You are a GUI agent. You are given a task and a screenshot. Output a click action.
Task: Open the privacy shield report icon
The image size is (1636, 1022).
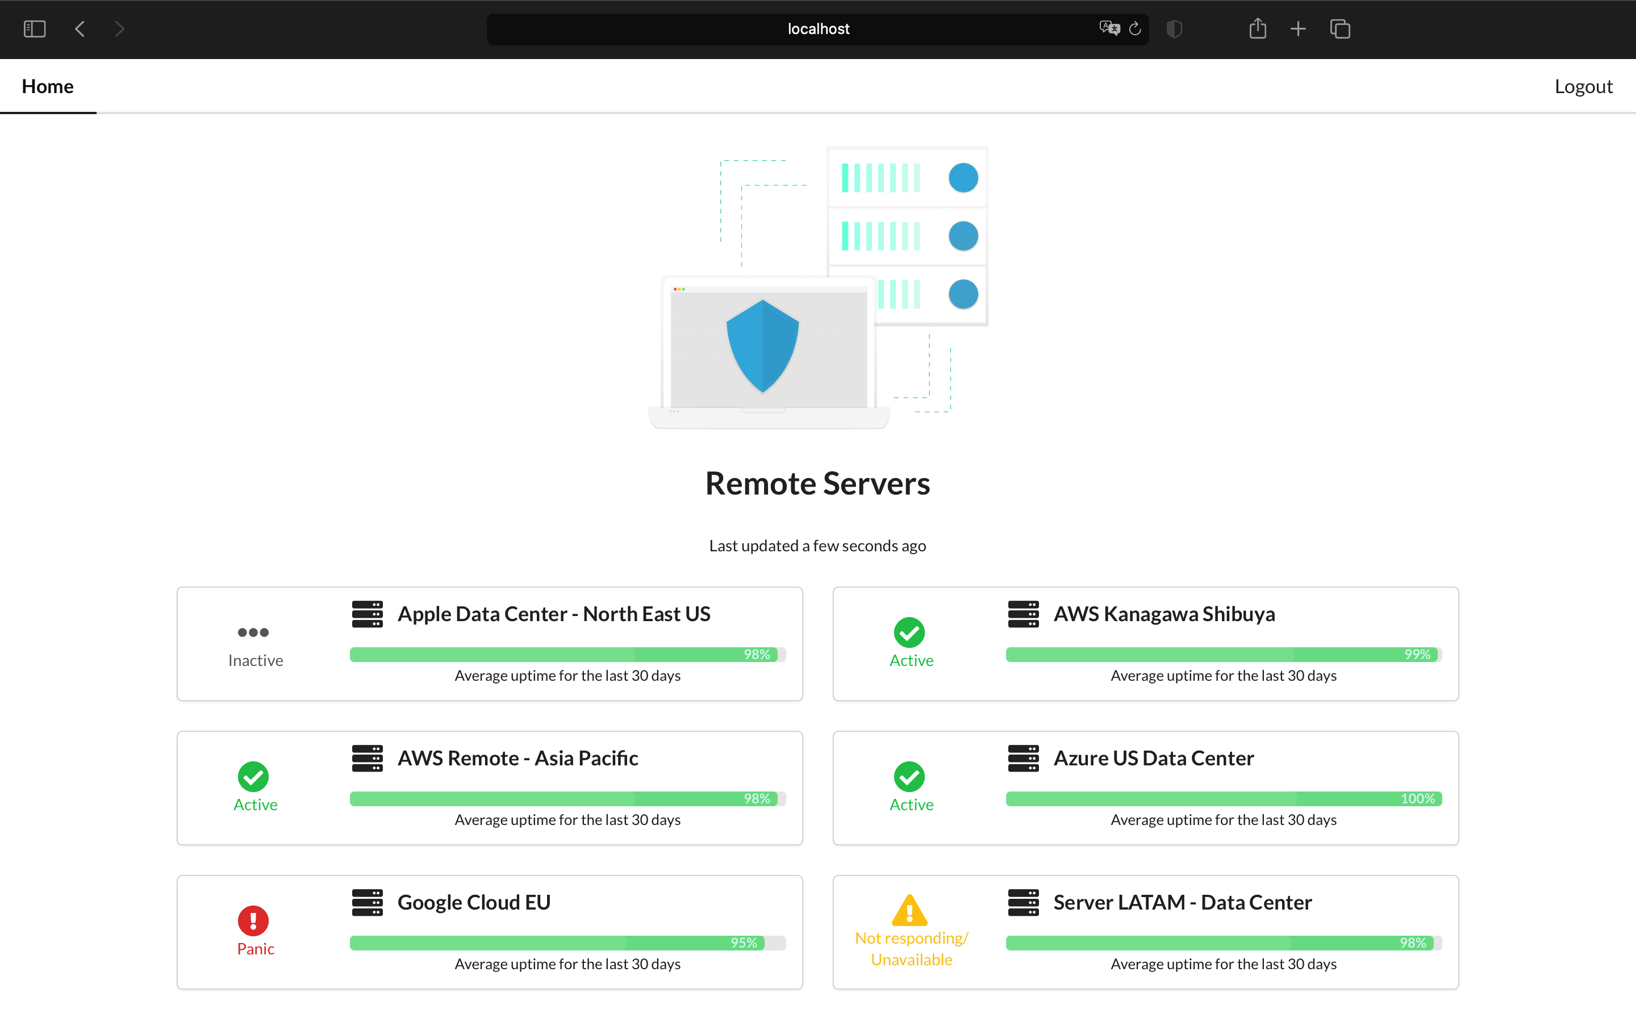point(1174,29)
